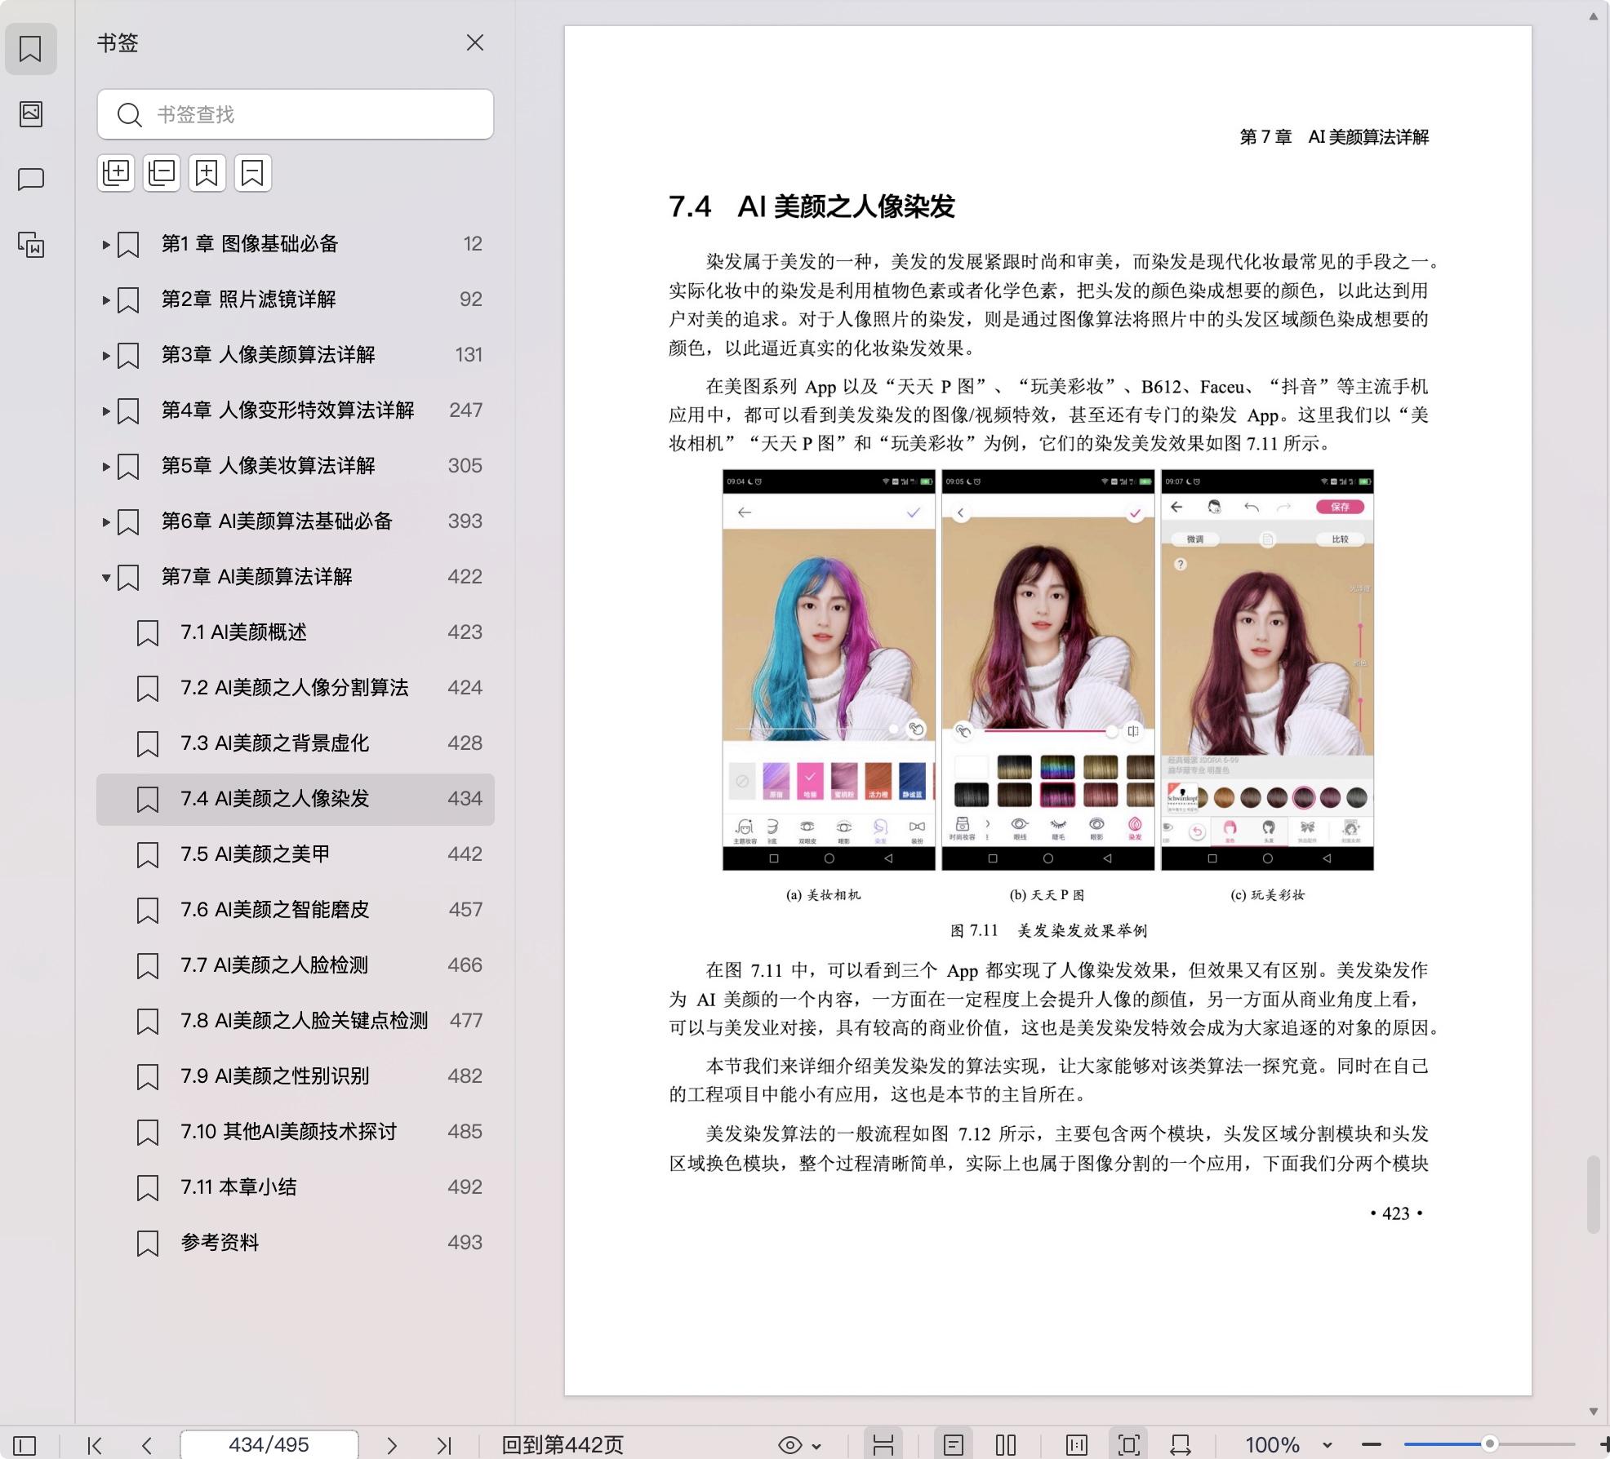
Task: Jump to 7.8 AI美颜之人脸关键点检测
Action: click(296, 1021)
